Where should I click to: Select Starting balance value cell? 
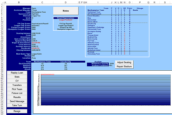(36, 33)
